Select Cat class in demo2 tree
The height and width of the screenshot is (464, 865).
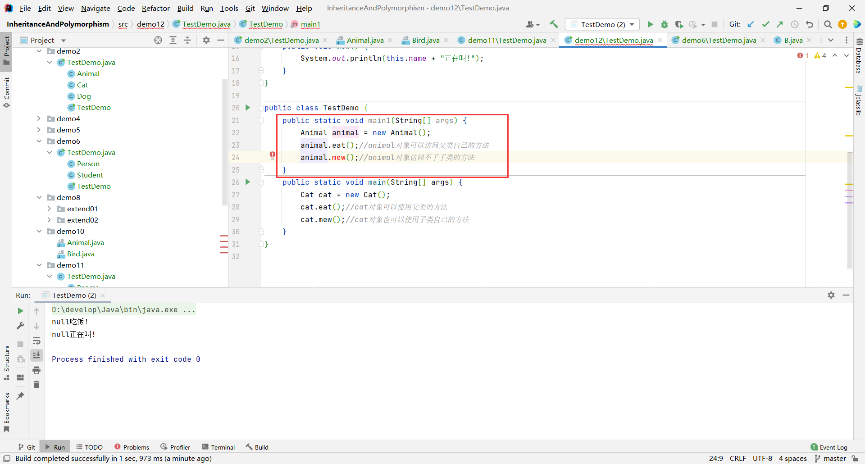(82, 85)
